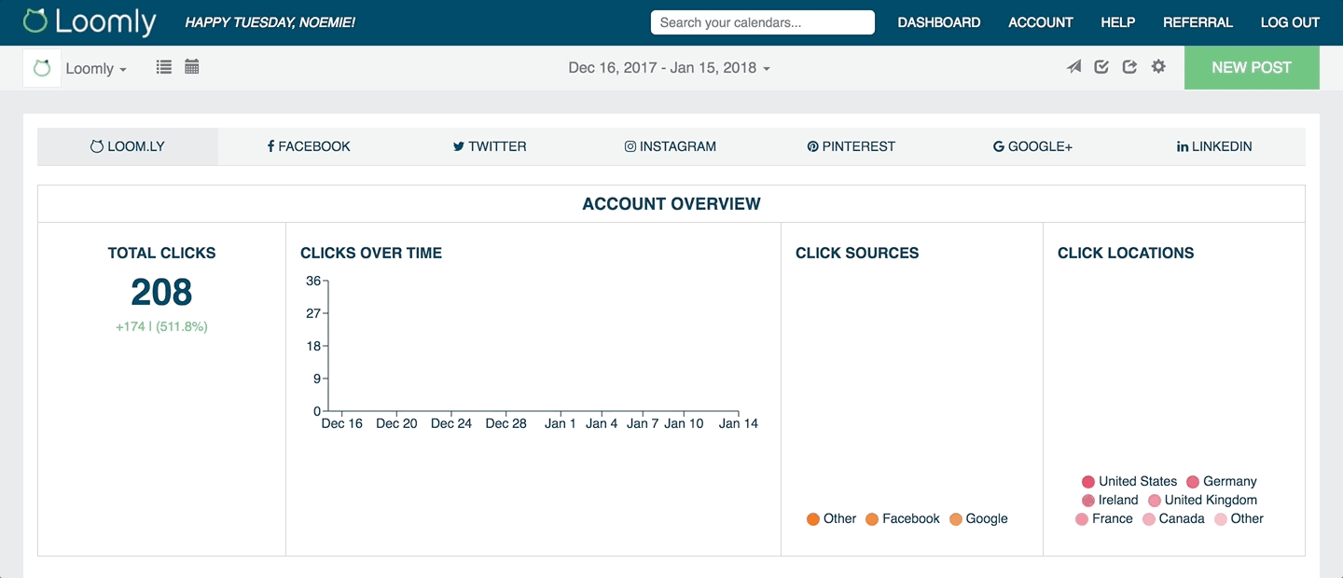Open the checkmark tasks icon
Viewport: 1343px width, 578px height.
(1101, 66)
